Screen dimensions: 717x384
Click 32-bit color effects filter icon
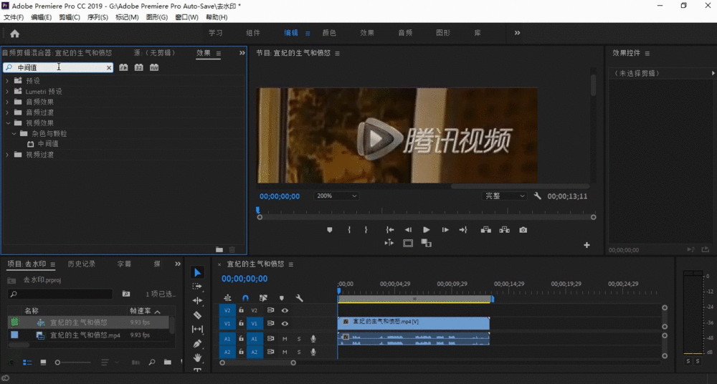pyautogui.click(x=138, y=67)
